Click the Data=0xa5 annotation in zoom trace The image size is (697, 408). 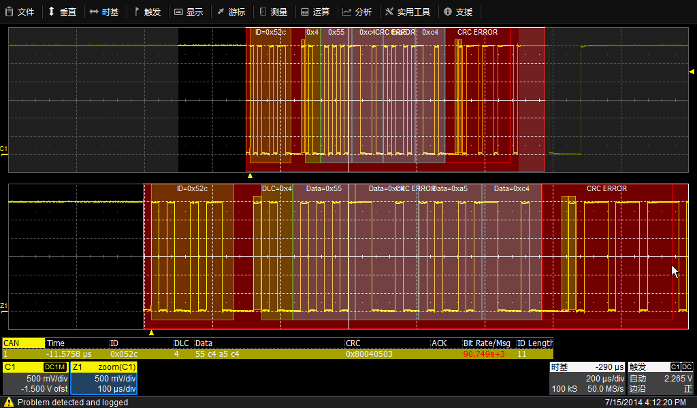[450, 188]
